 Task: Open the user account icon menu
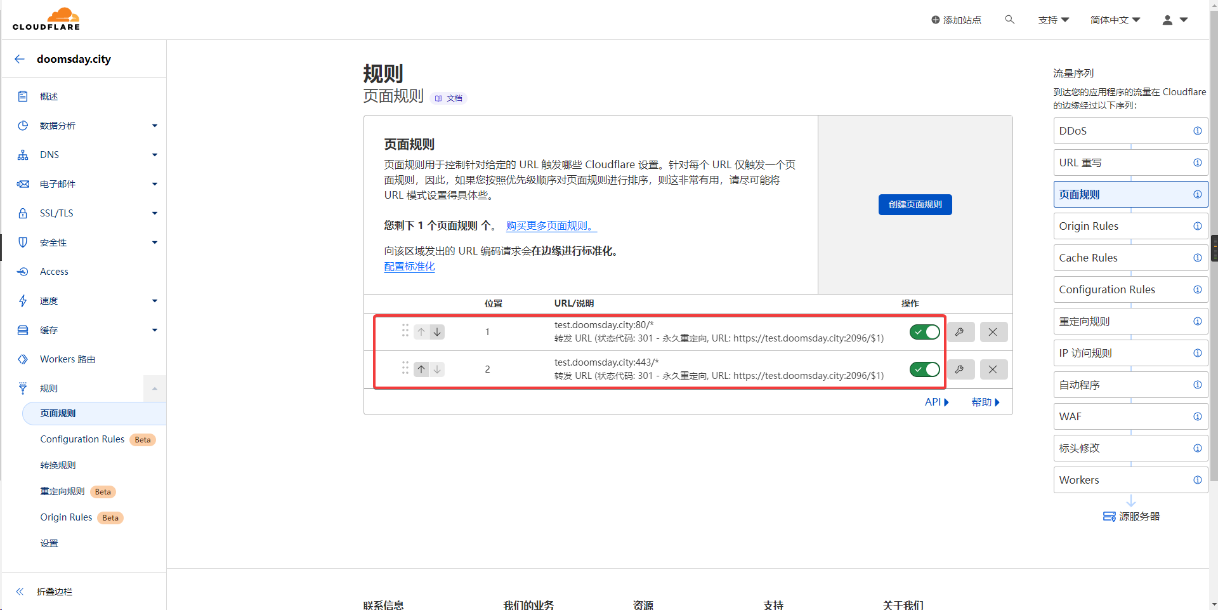coord(1174,20)
